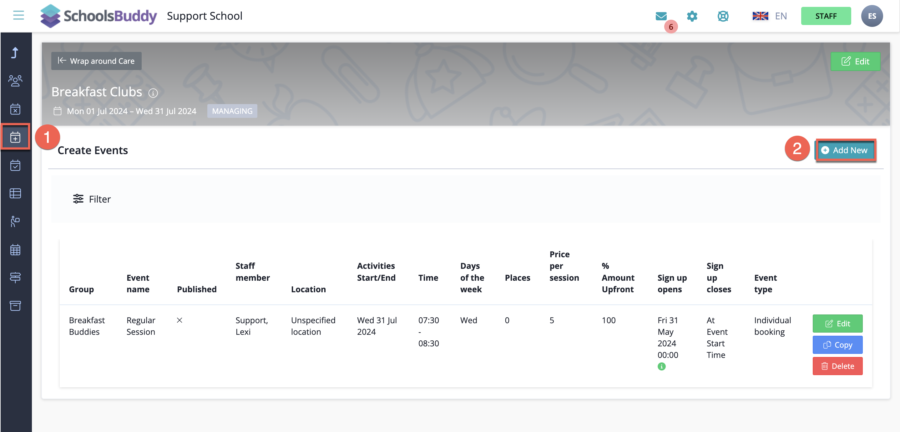Screen dimensions: 900x432
Task: Open the ES user avatar menu
Action: [872, 16]
